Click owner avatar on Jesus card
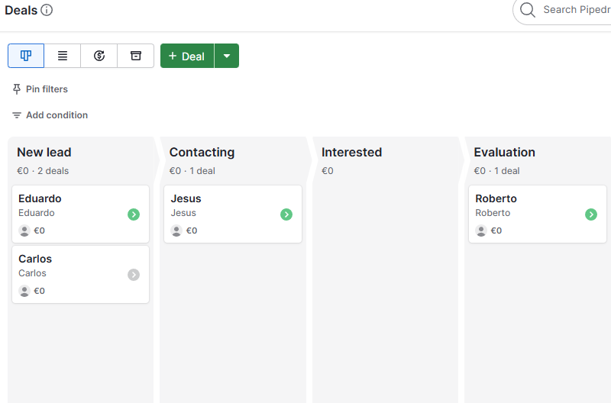611x403 pixels. click(176, 231)
